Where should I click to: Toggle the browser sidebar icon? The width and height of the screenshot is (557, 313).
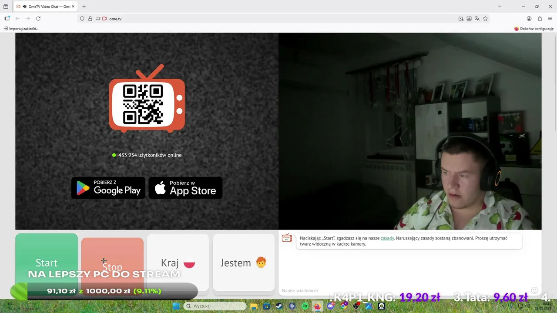(x=7, y=19)
